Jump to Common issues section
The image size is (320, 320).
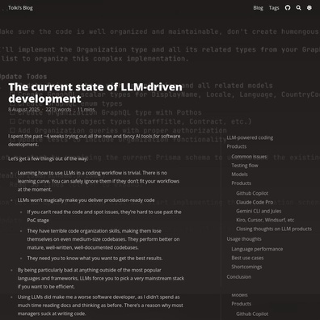249,157
